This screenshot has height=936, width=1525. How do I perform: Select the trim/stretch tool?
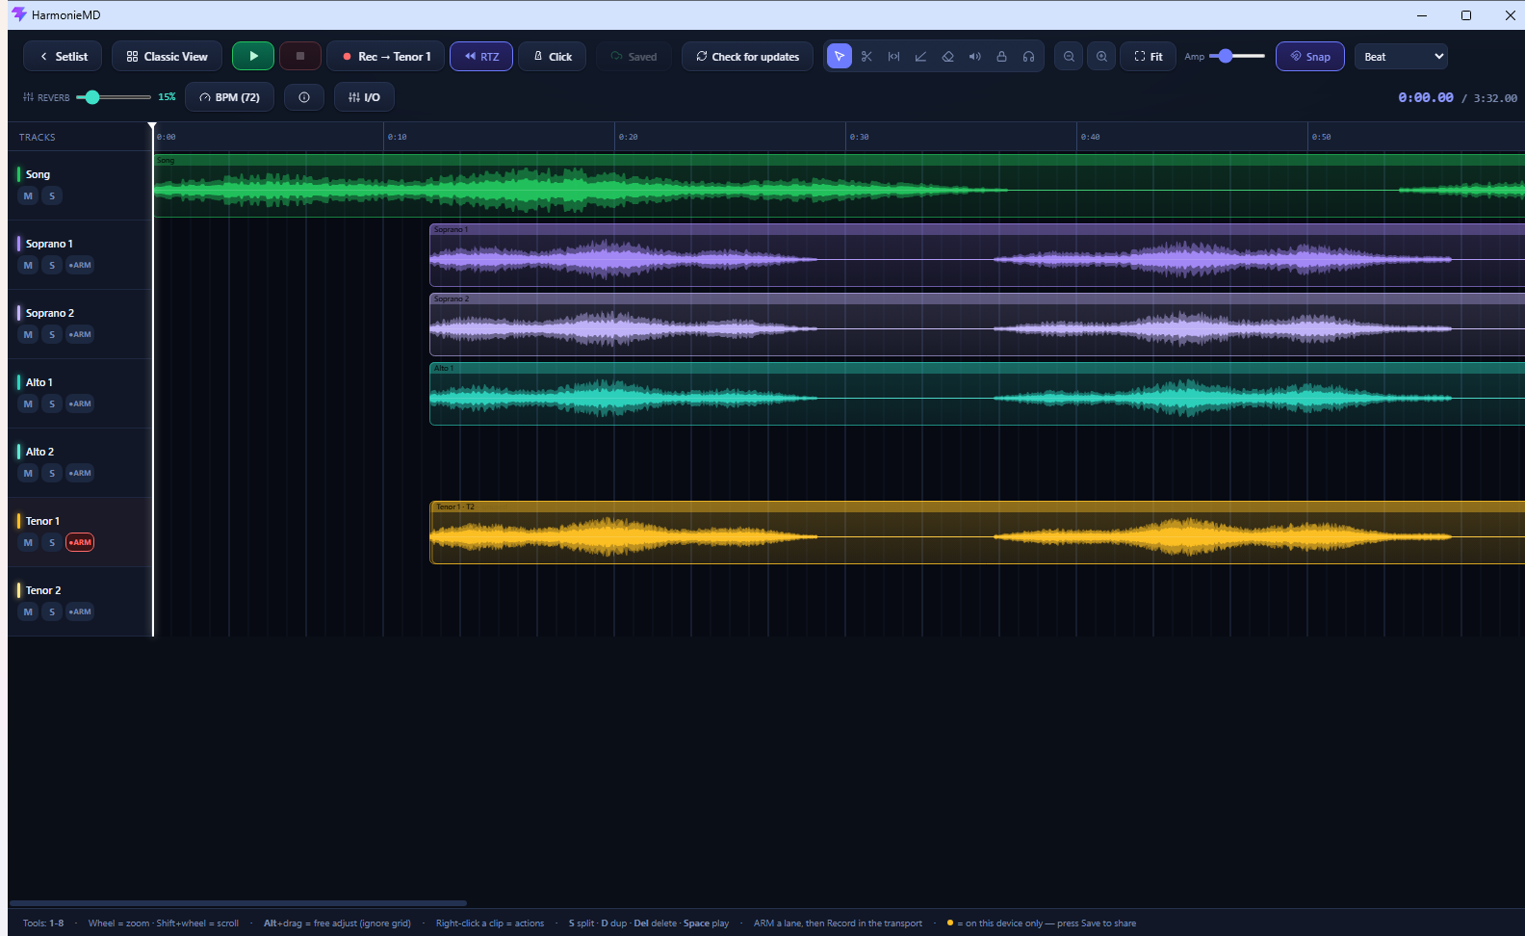893,57
